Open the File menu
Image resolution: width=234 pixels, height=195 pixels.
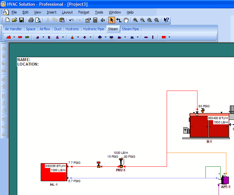pyautogui.click(x=14, y=12)
